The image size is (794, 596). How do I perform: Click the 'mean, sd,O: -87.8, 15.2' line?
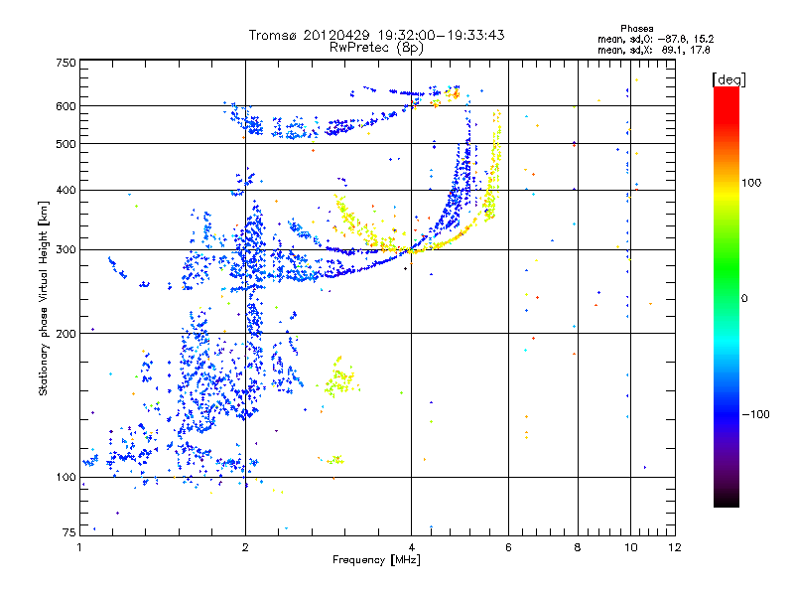[656, 39]
